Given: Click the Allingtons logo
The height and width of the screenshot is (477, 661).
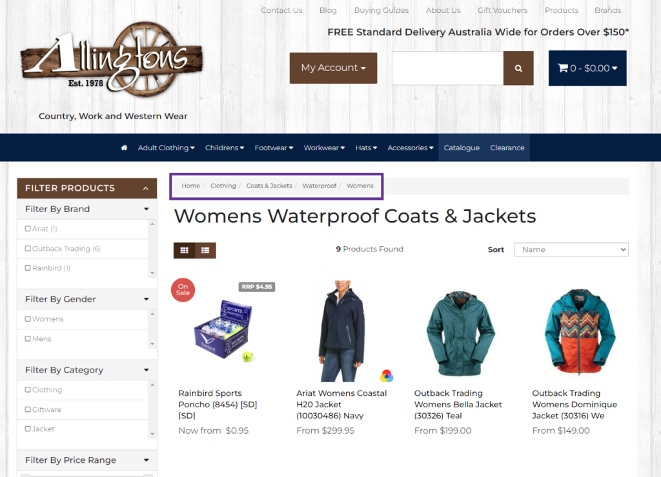Looking at the screenshot, I should (112, 61).
